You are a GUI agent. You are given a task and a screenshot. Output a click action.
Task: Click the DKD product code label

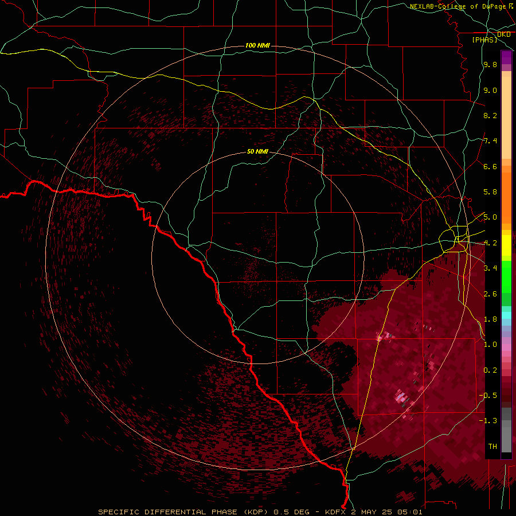[x=504, y=34]
